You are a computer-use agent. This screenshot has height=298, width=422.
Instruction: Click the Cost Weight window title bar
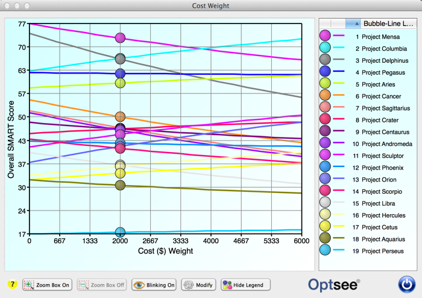point(211,5)
